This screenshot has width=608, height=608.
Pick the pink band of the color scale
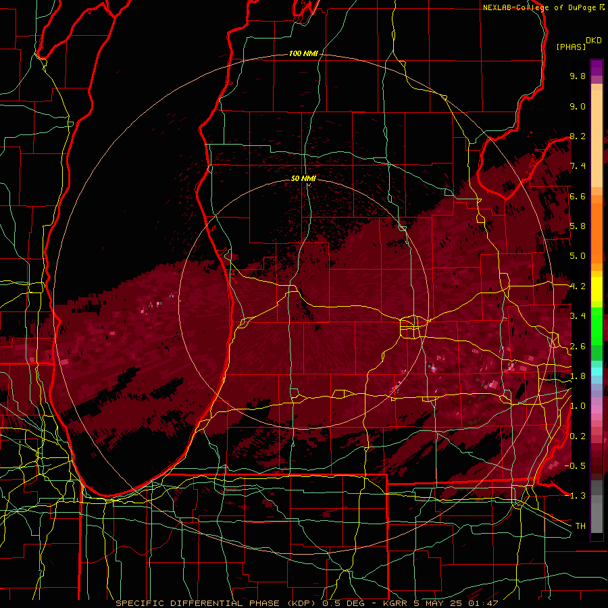tap(597, 409)
